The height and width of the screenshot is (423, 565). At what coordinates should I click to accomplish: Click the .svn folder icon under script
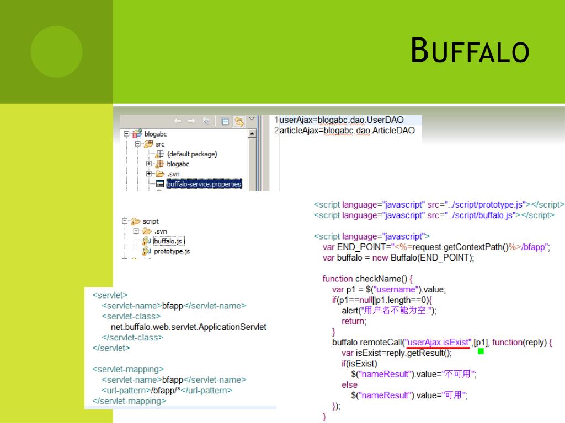coord(147,231)
